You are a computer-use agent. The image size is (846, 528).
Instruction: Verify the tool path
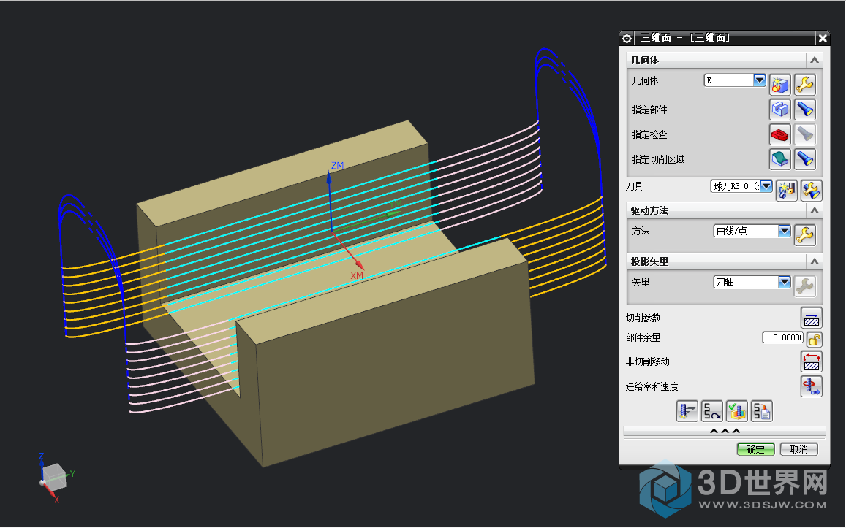click(736, 411)
